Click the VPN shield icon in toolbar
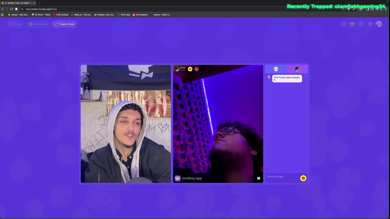Screen dimensions: 390x219 381,9
